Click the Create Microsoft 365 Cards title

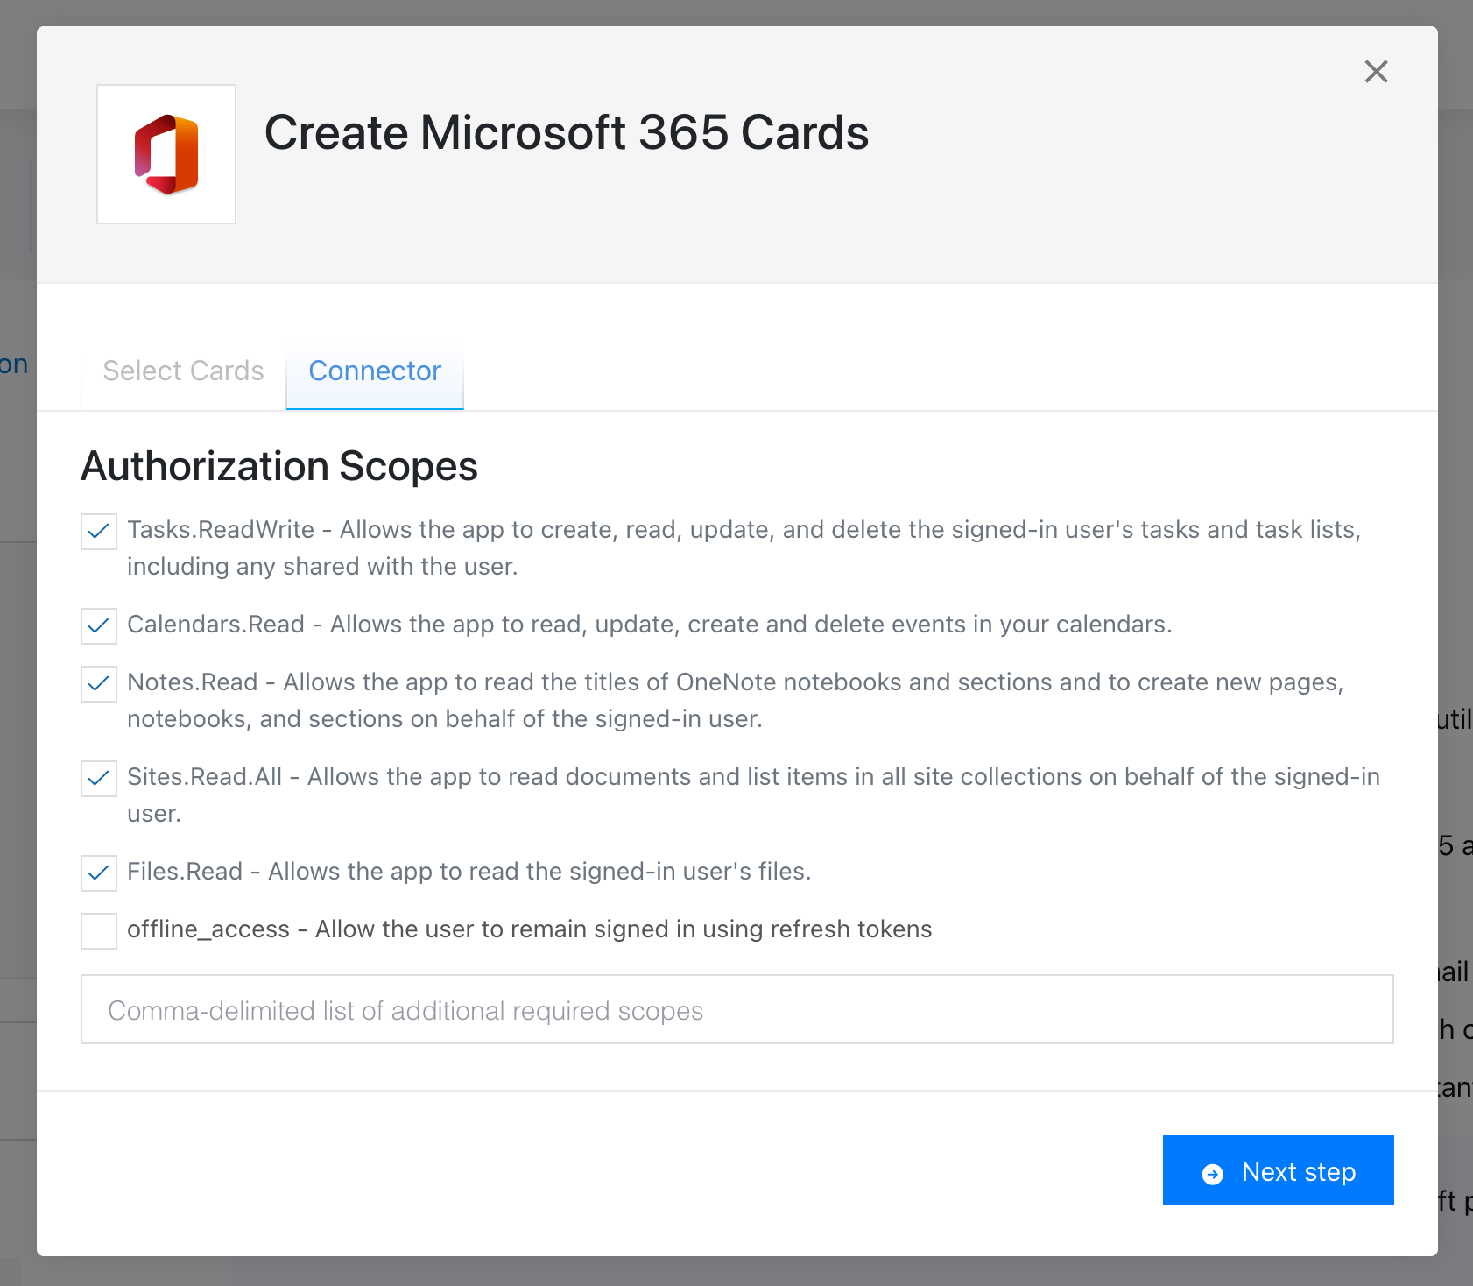click(567, 132)
